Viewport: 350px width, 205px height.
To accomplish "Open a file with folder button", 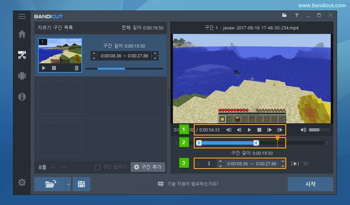I will (50, 184).
